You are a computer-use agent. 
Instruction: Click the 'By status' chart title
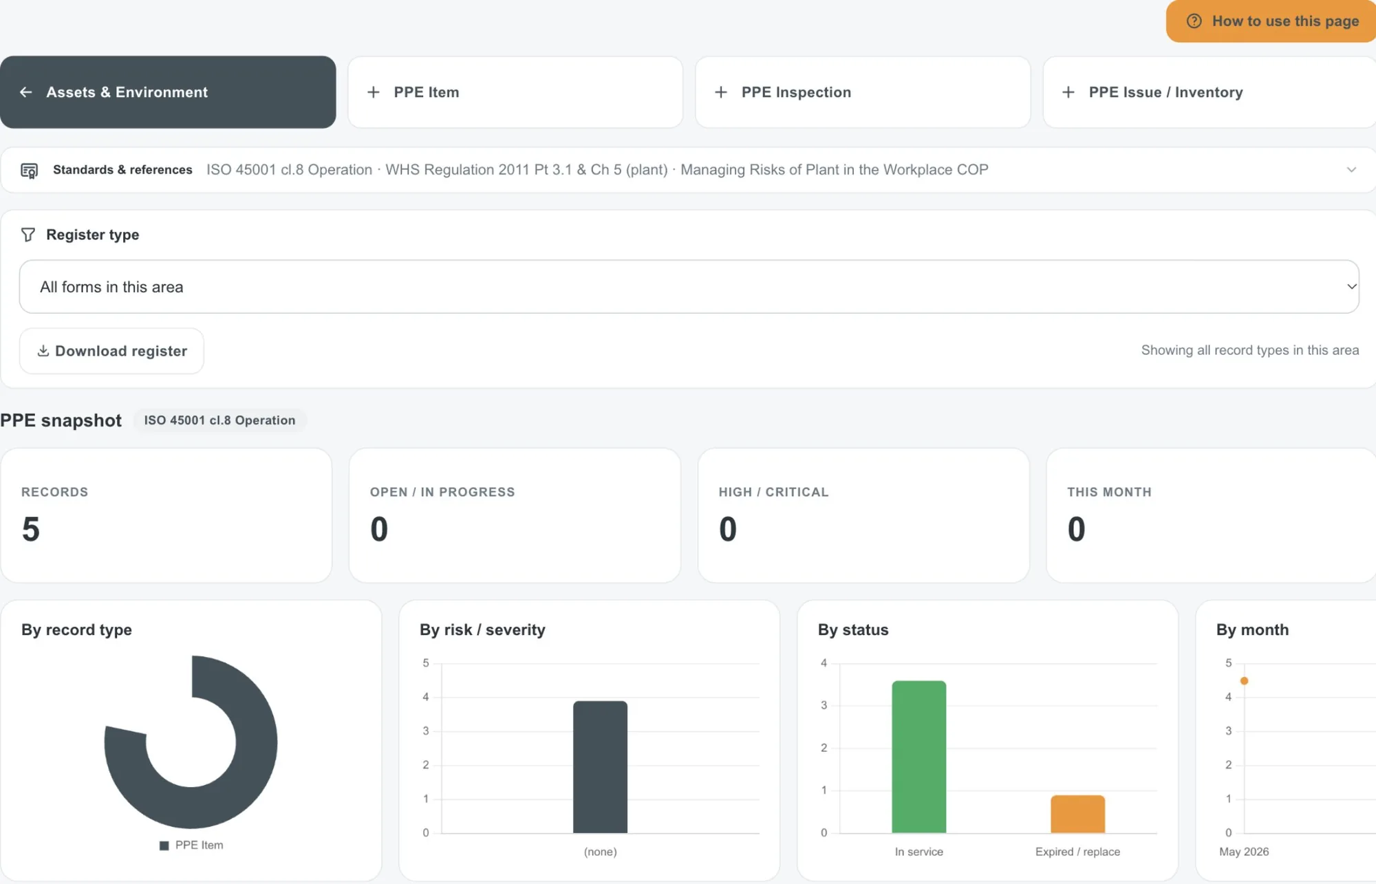click(853, 630)
